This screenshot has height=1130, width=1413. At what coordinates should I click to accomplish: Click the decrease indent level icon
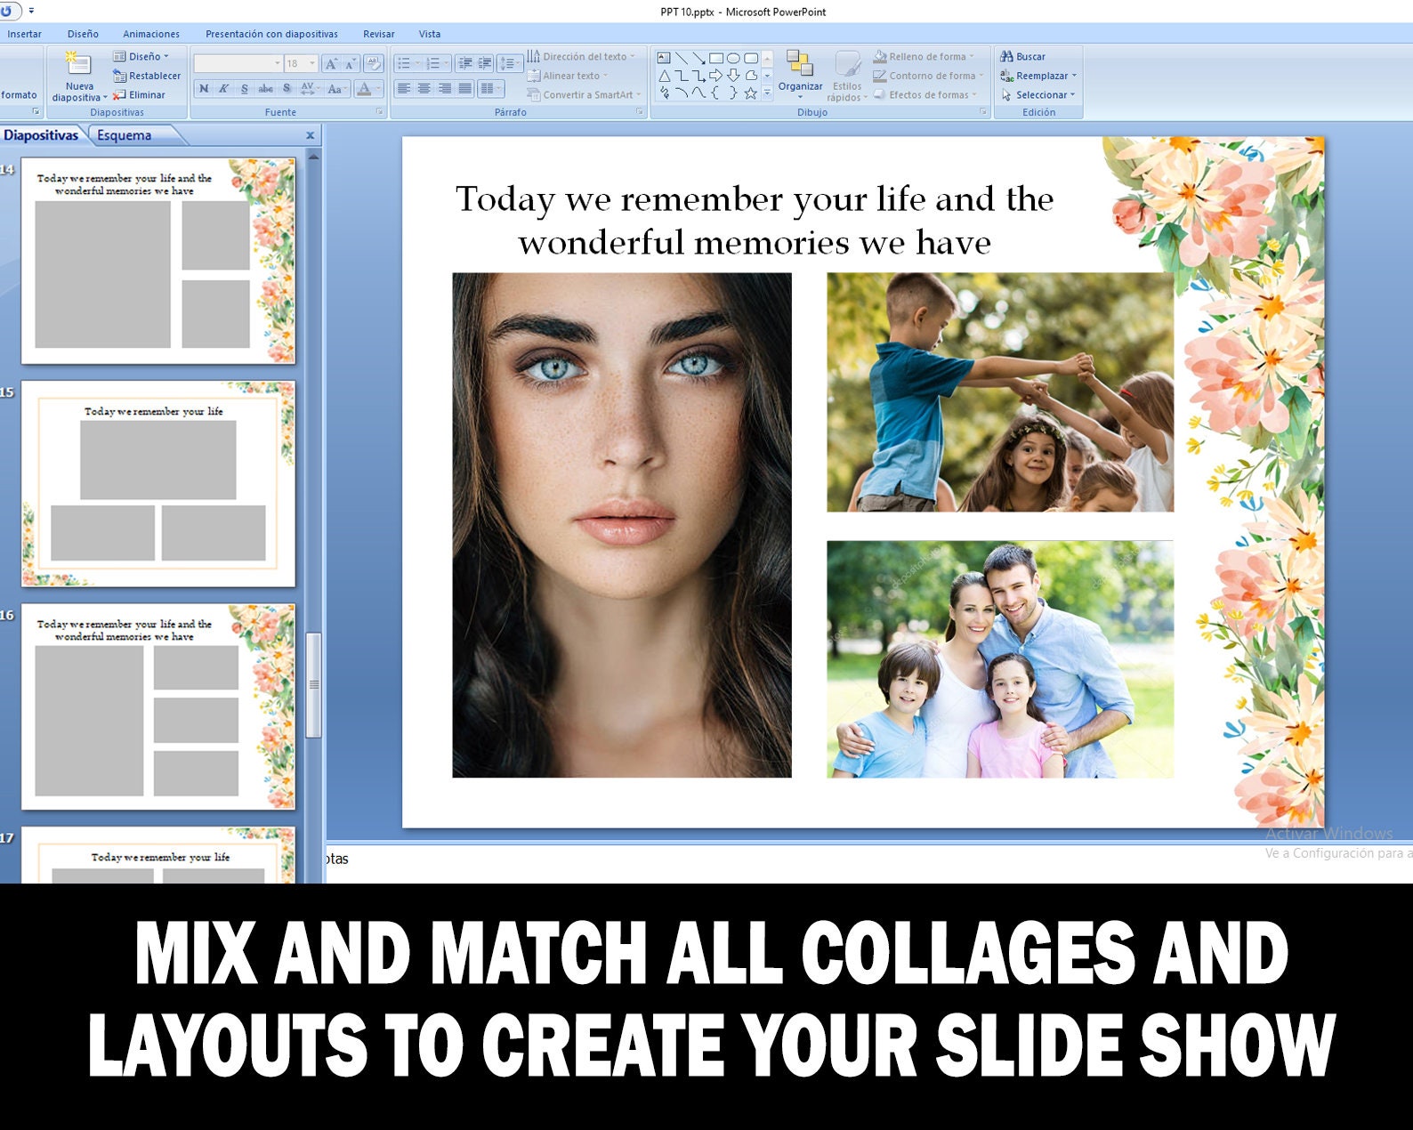465,63
